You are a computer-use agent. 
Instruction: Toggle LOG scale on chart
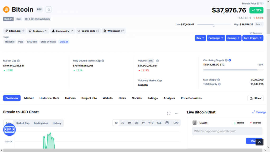tap(176, 123)
